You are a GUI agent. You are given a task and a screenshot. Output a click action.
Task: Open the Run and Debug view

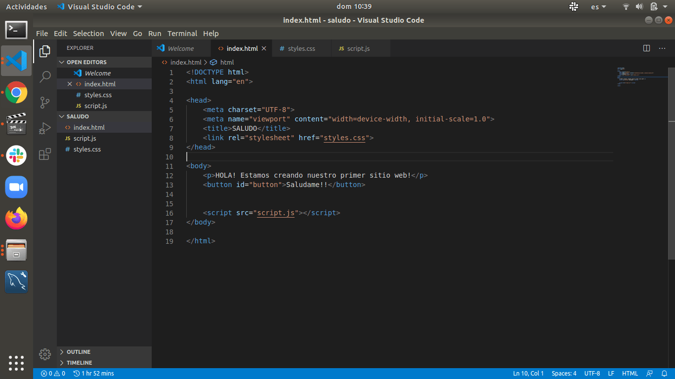point(45,128)
